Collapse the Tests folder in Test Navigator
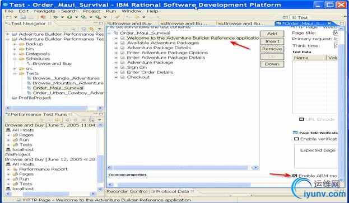This screenshot has height=203, width=349. coord(15,73)
